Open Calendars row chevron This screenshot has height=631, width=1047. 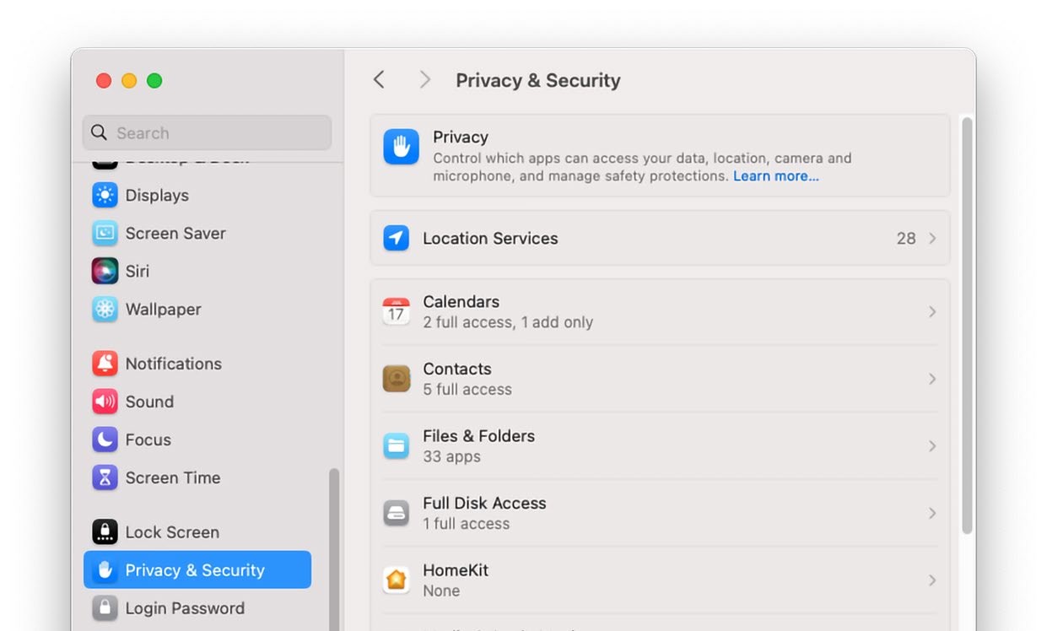[x=932, y=311]
